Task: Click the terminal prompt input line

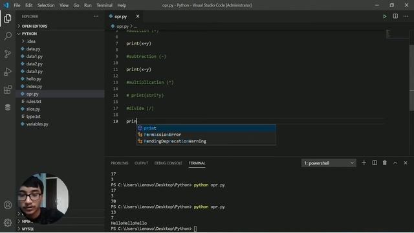Action: tap(195, 228)
